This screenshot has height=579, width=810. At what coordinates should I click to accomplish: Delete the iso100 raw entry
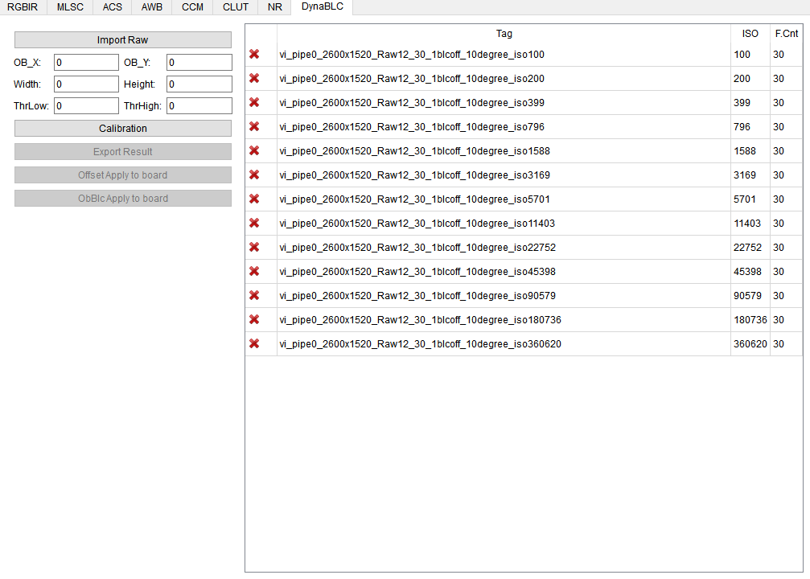pyautogui.click(x=254, y=55)
